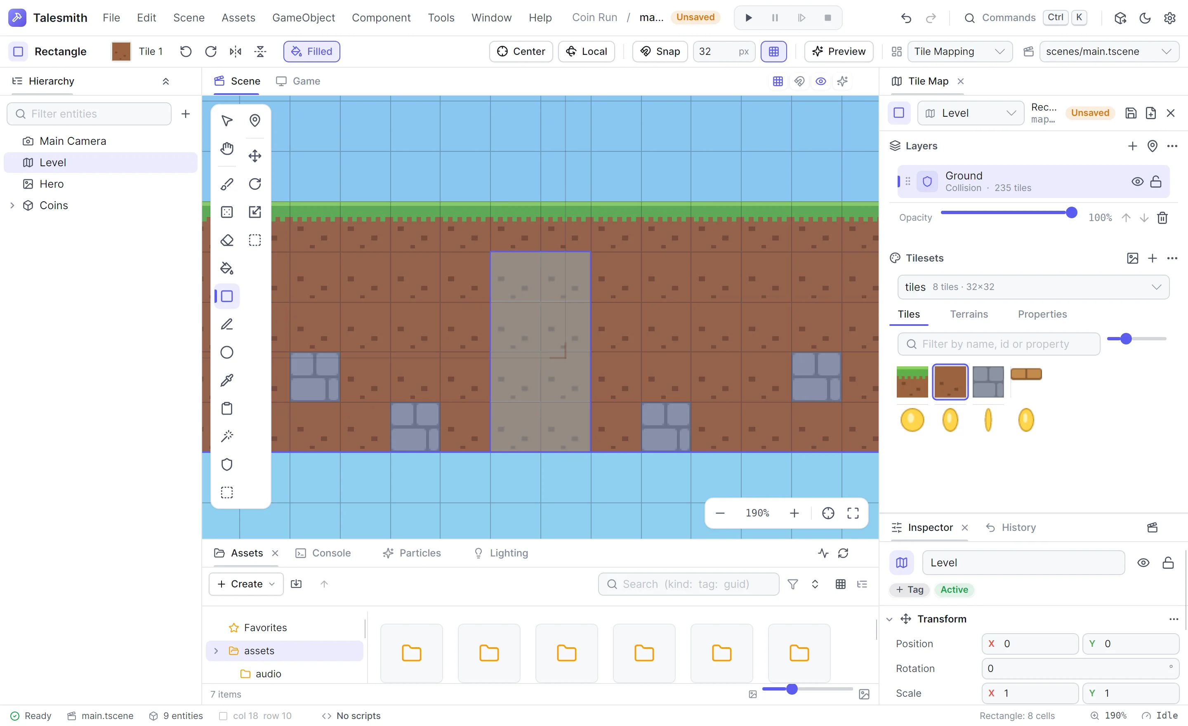The height and width of the screenshot is (726, 1188).
Task: Toggle the grid button next to snap size
Action: (x=773, y=52)
